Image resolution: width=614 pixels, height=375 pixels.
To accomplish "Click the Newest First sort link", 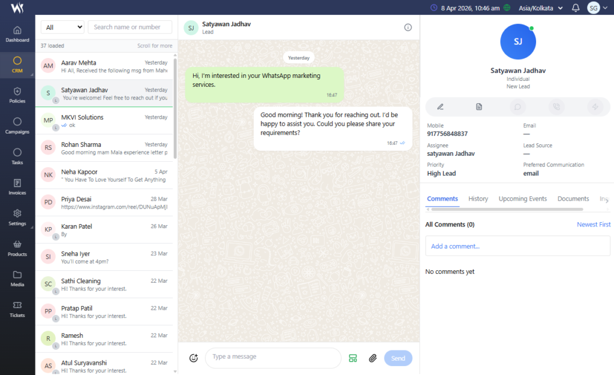I will 593,225.
